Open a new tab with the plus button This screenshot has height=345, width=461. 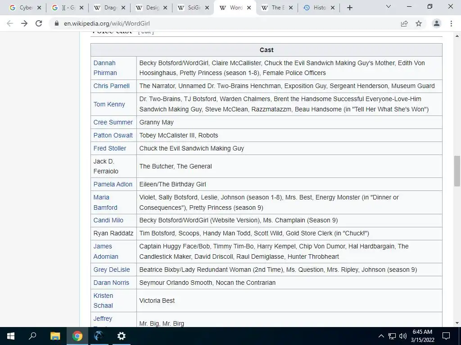349,8
